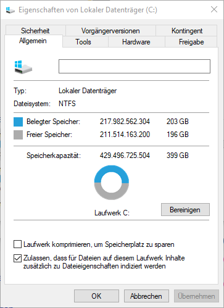The width and height of the screenshot is (224, 308).
Task: Confirm with the OK button
Action: point(96,296)
